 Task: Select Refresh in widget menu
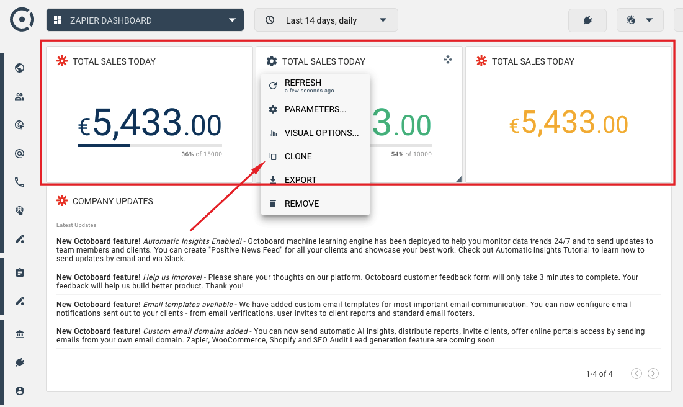315,86
